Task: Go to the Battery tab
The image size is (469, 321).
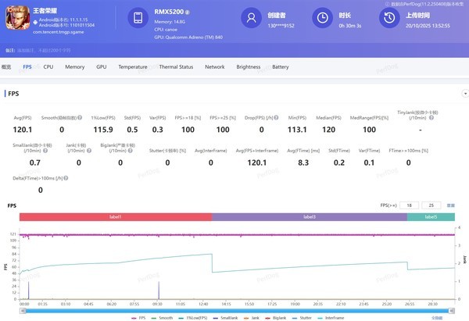Action: point(281,67)
